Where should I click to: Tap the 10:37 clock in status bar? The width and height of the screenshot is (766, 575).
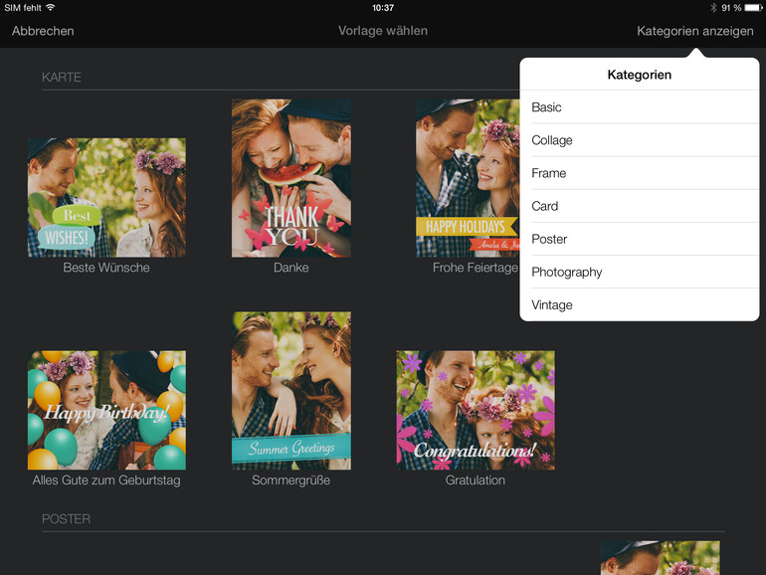click(x=383, y=8)
